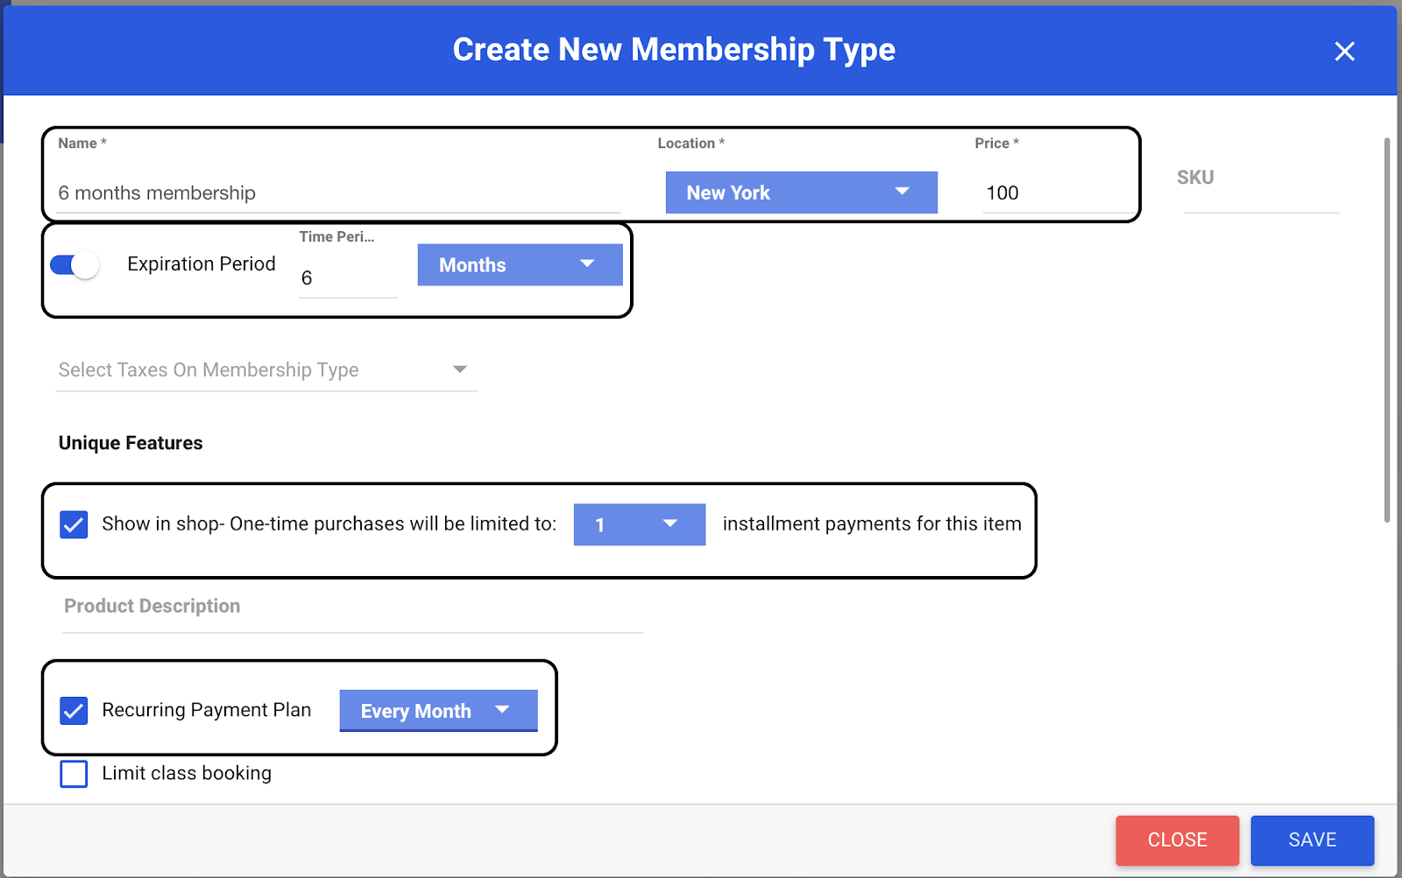Click the Name input field
This screenshot has width=1402, height=878.
(x=338, y=193)
